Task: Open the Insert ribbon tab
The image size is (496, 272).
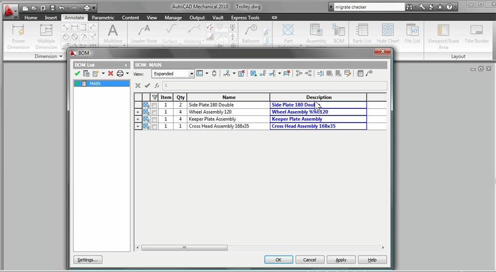Action: (x=51, y=18)
